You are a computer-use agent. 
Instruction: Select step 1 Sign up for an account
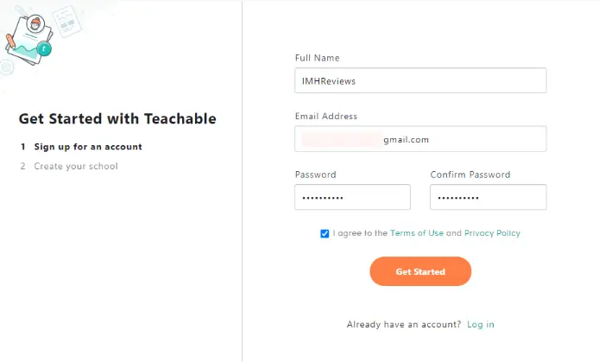click(87, 147)
